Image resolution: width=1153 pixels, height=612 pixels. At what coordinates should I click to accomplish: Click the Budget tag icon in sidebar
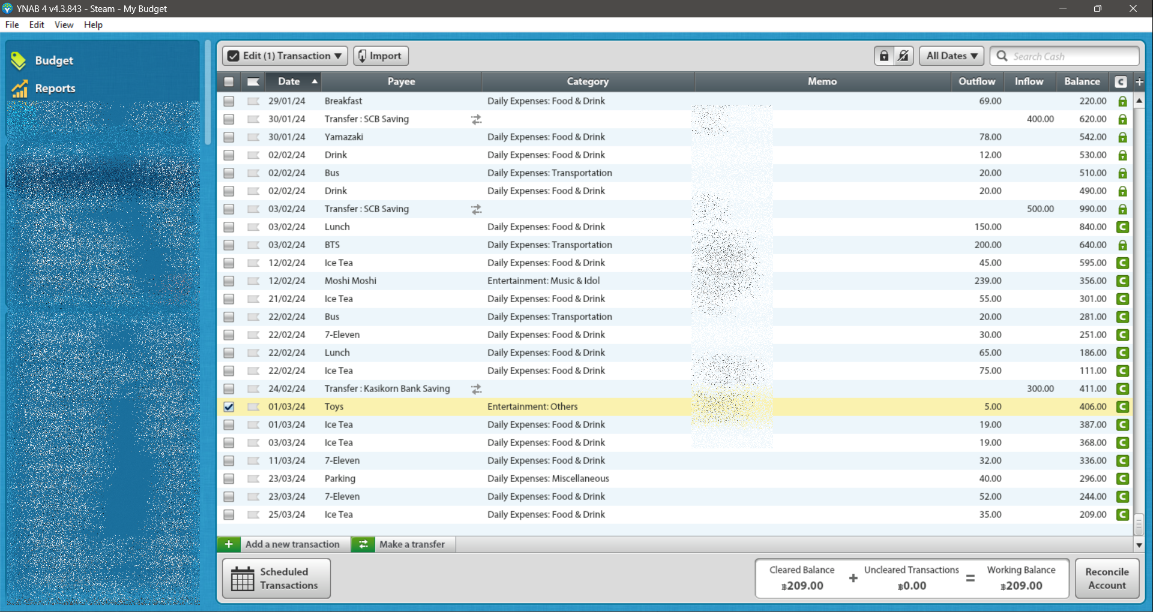point(19,61)
